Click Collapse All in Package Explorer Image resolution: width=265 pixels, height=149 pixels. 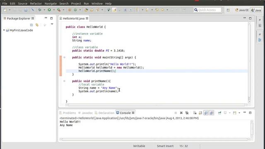coord(31,25)
